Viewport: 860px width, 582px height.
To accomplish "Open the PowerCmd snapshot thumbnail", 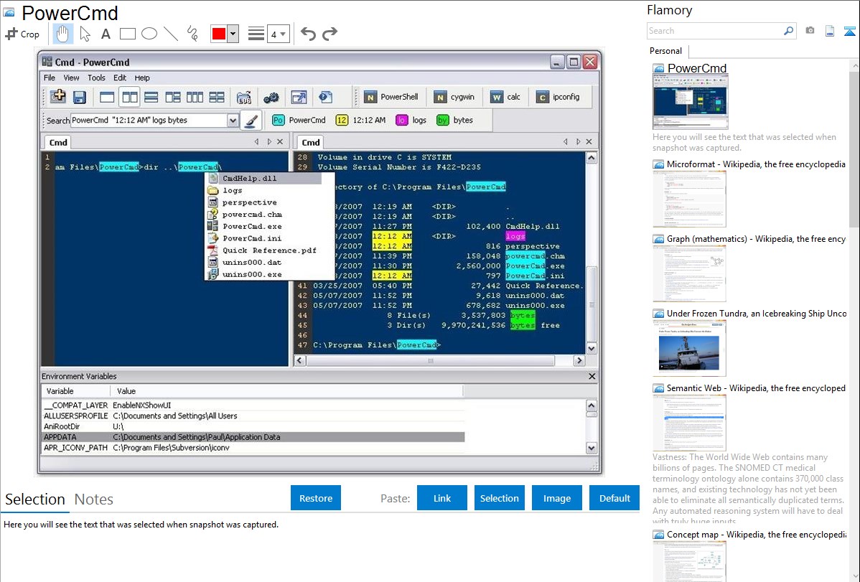I will click(690, 102).
